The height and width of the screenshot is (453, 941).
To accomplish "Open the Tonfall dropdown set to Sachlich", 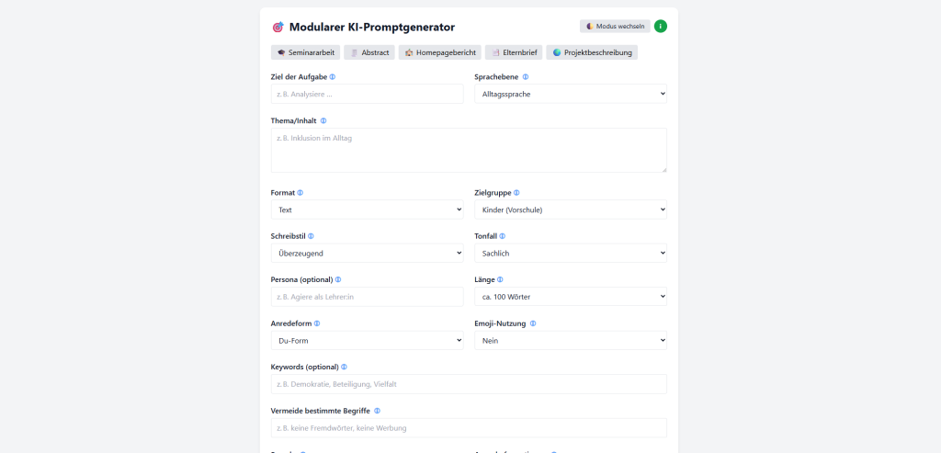I will coord(570,254).
